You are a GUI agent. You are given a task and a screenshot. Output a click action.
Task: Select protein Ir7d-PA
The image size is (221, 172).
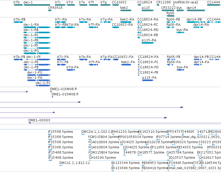coord(71,70)
